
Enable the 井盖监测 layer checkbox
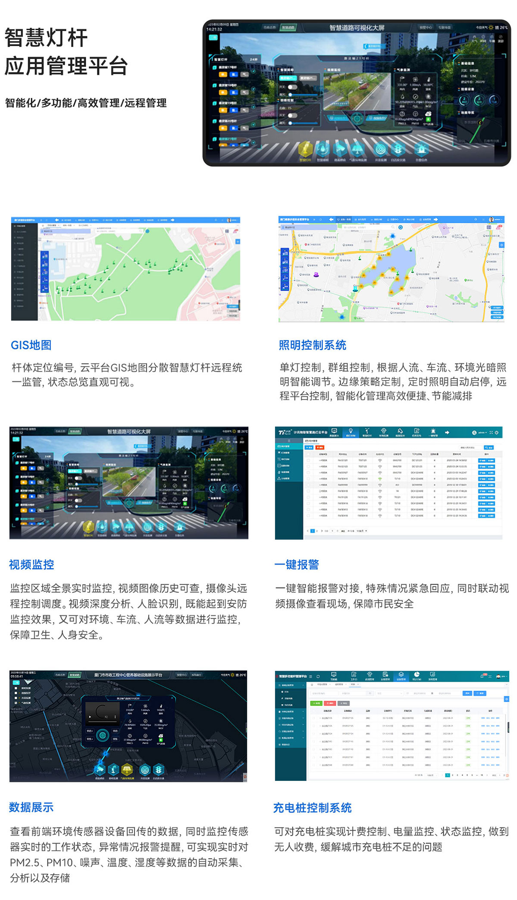point(16,698)
